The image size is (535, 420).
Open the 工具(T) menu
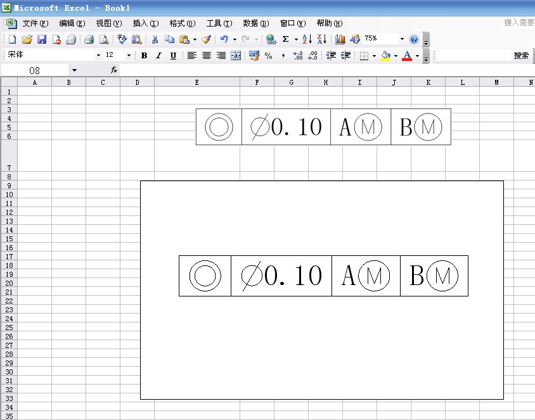click(x=219, y=23)
